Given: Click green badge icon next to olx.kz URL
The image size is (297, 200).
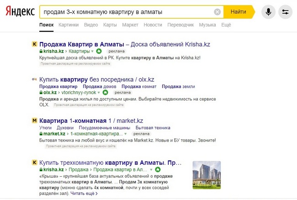Looking at the screenshot, I should [105, 92].
